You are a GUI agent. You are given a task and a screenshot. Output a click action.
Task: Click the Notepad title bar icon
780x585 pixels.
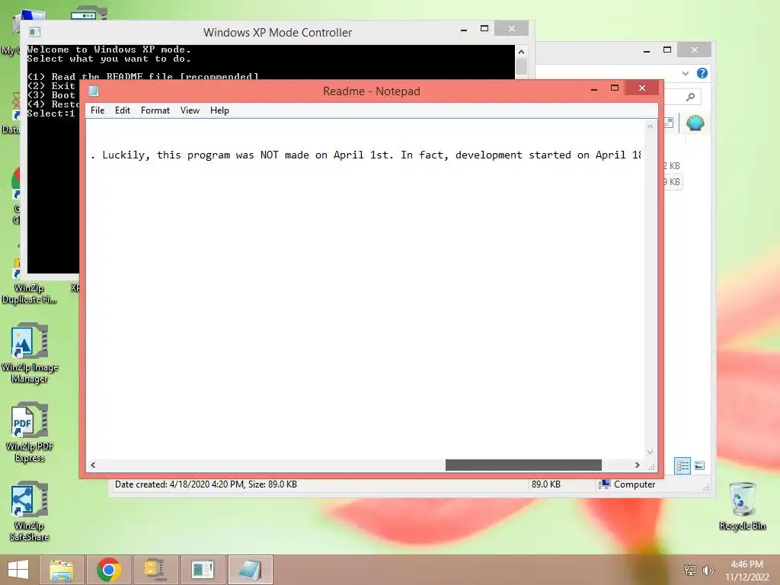[94, 91]
